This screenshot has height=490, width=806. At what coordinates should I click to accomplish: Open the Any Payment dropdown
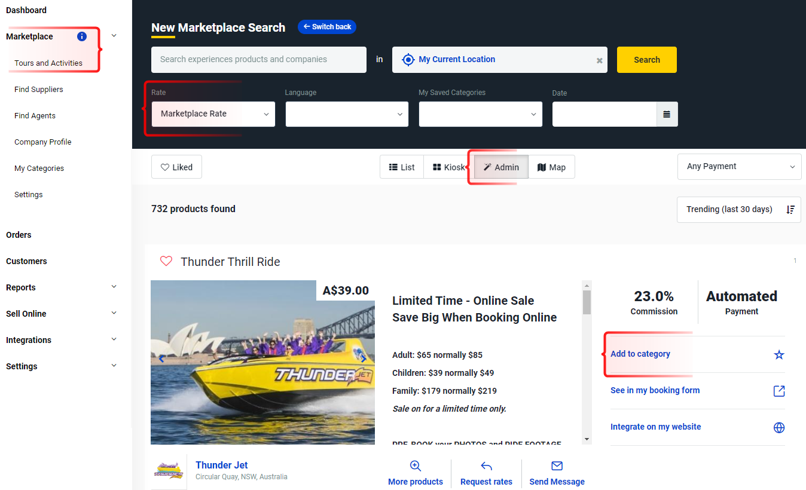tap(740, 167)
